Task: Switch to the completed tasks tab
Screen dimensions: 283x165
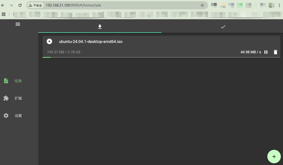Action: (223, 27)
